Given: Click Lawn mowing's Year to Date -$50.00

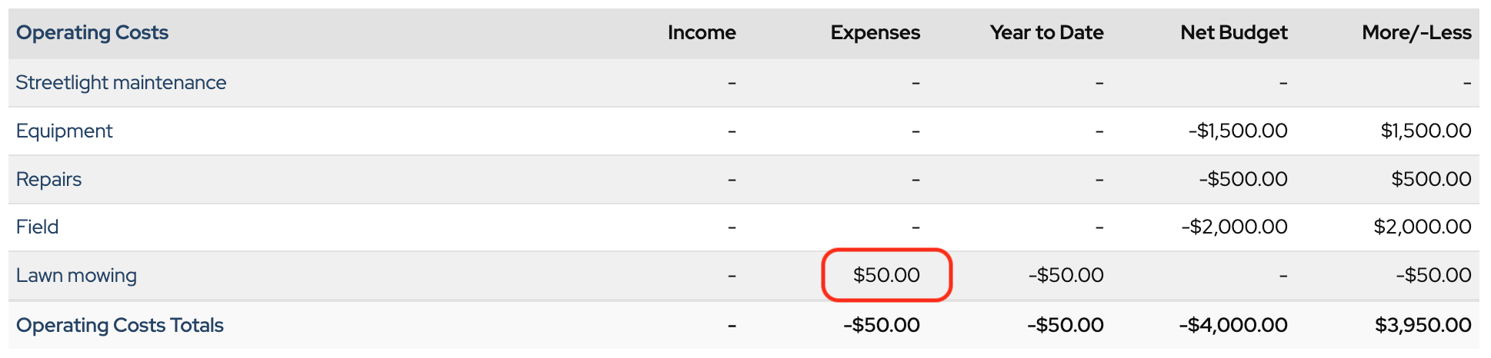Looking at the screenshot, I should click(1066, 275).
